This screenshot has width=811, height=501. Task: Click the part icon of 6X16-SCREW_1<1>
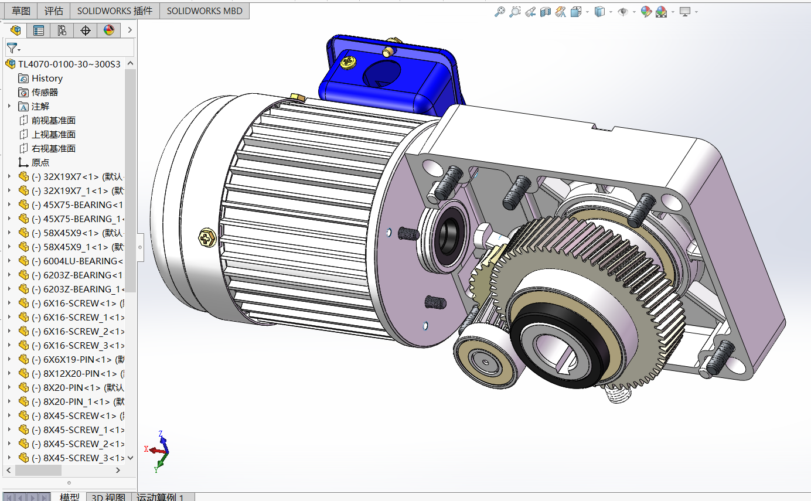[23, 317]
